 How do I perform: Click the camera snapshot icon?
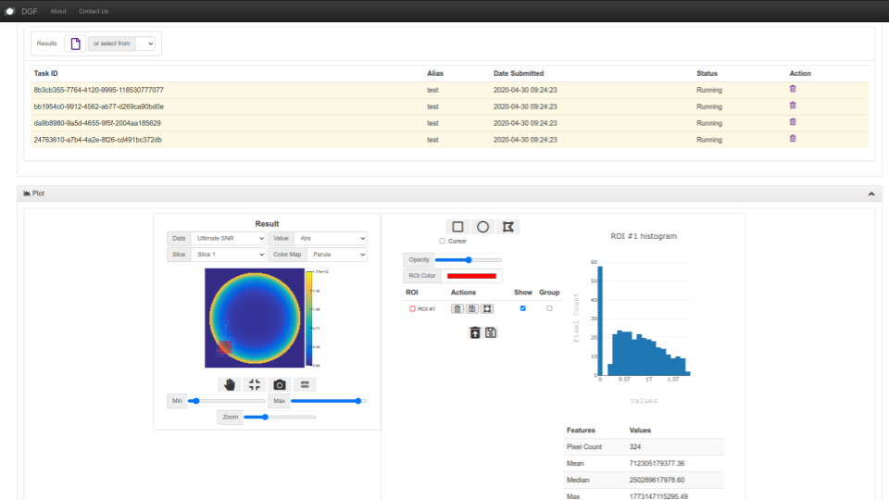tap(280, 384)
